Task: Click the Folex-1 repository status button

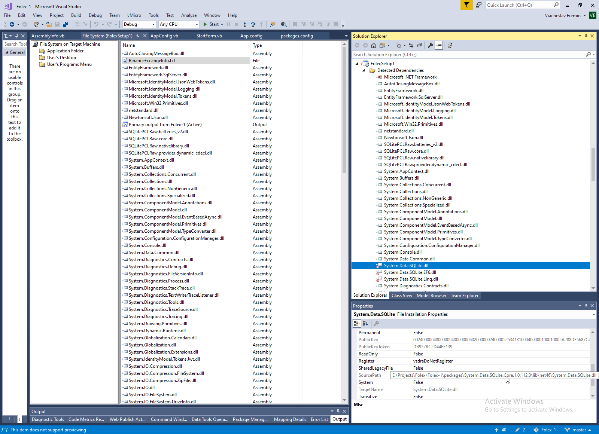Action: coord(545,430)
